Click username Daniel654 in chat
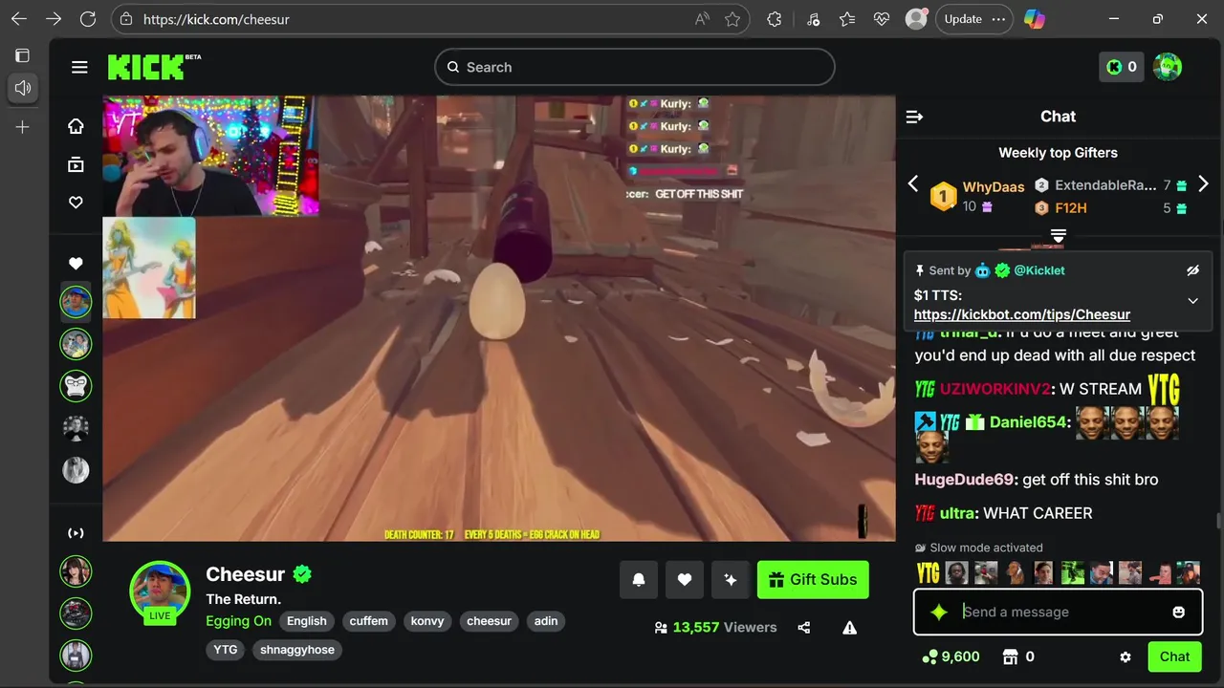The width and height of the screenshot is (1224, 688). (1029, 422)
